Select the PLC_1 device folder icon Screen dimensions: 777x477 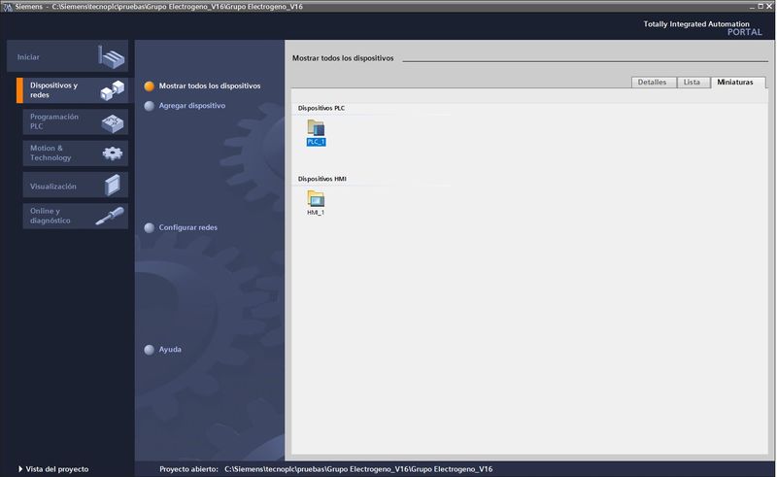pos(316,127)
